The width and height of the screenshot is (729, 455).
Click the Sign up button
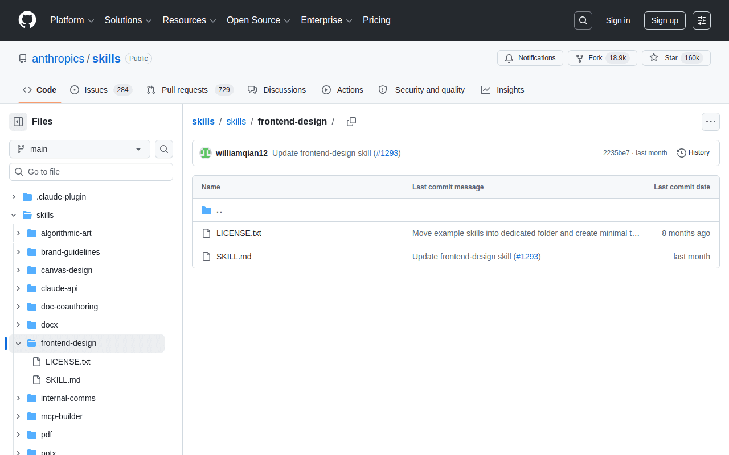point(665,20)
